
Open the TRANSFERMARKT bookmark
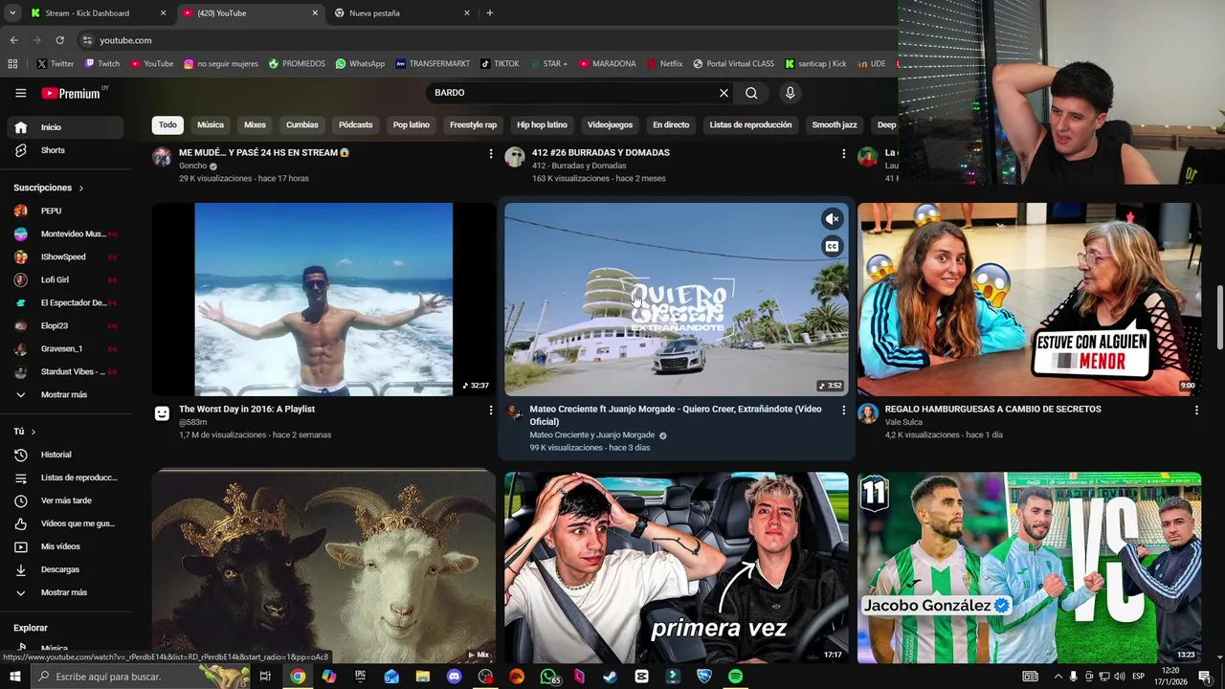tap(433, 64)
